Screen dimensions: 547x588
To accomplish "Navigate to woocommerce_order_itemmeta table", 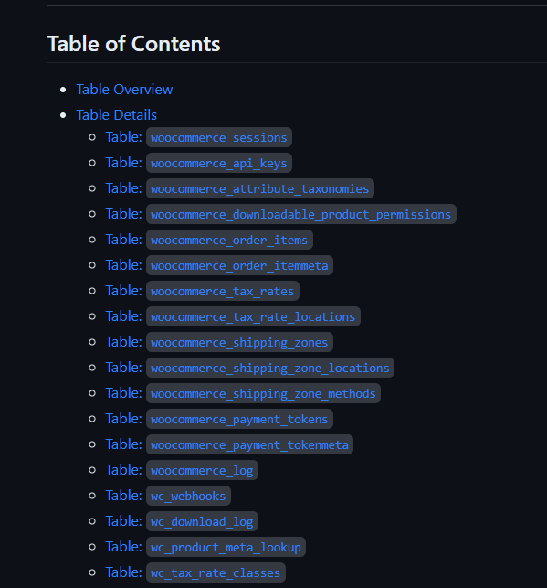I will point(219,265).
